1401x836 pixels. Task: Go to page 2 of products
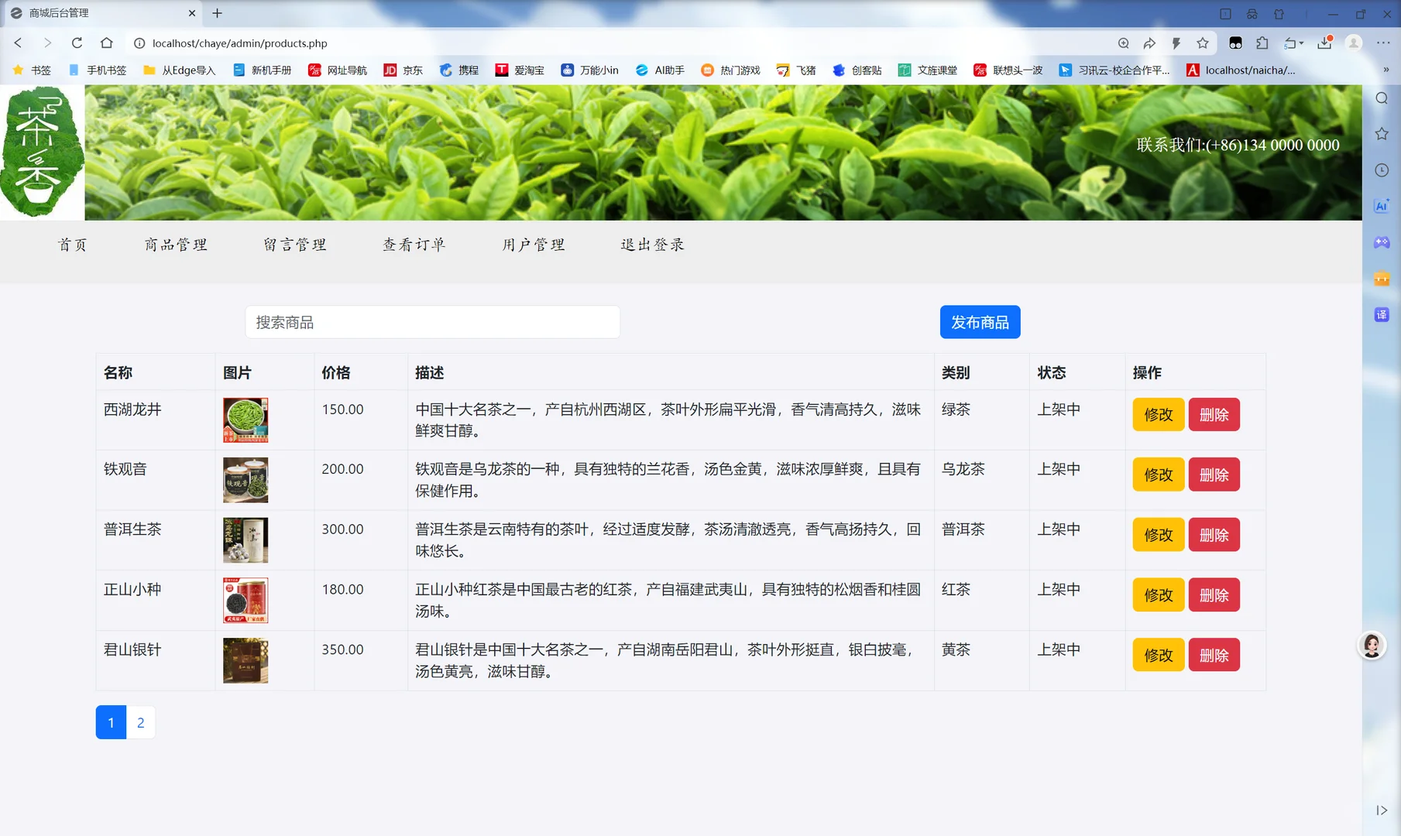[x=140, y=722]
